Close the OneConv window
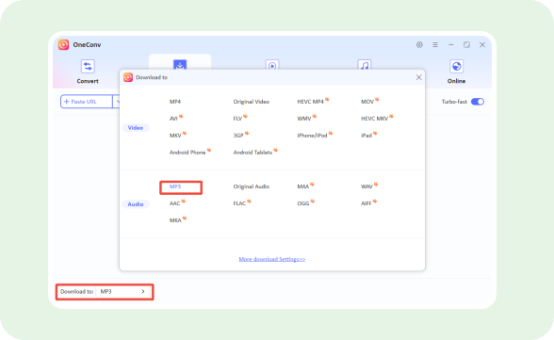 482,45
